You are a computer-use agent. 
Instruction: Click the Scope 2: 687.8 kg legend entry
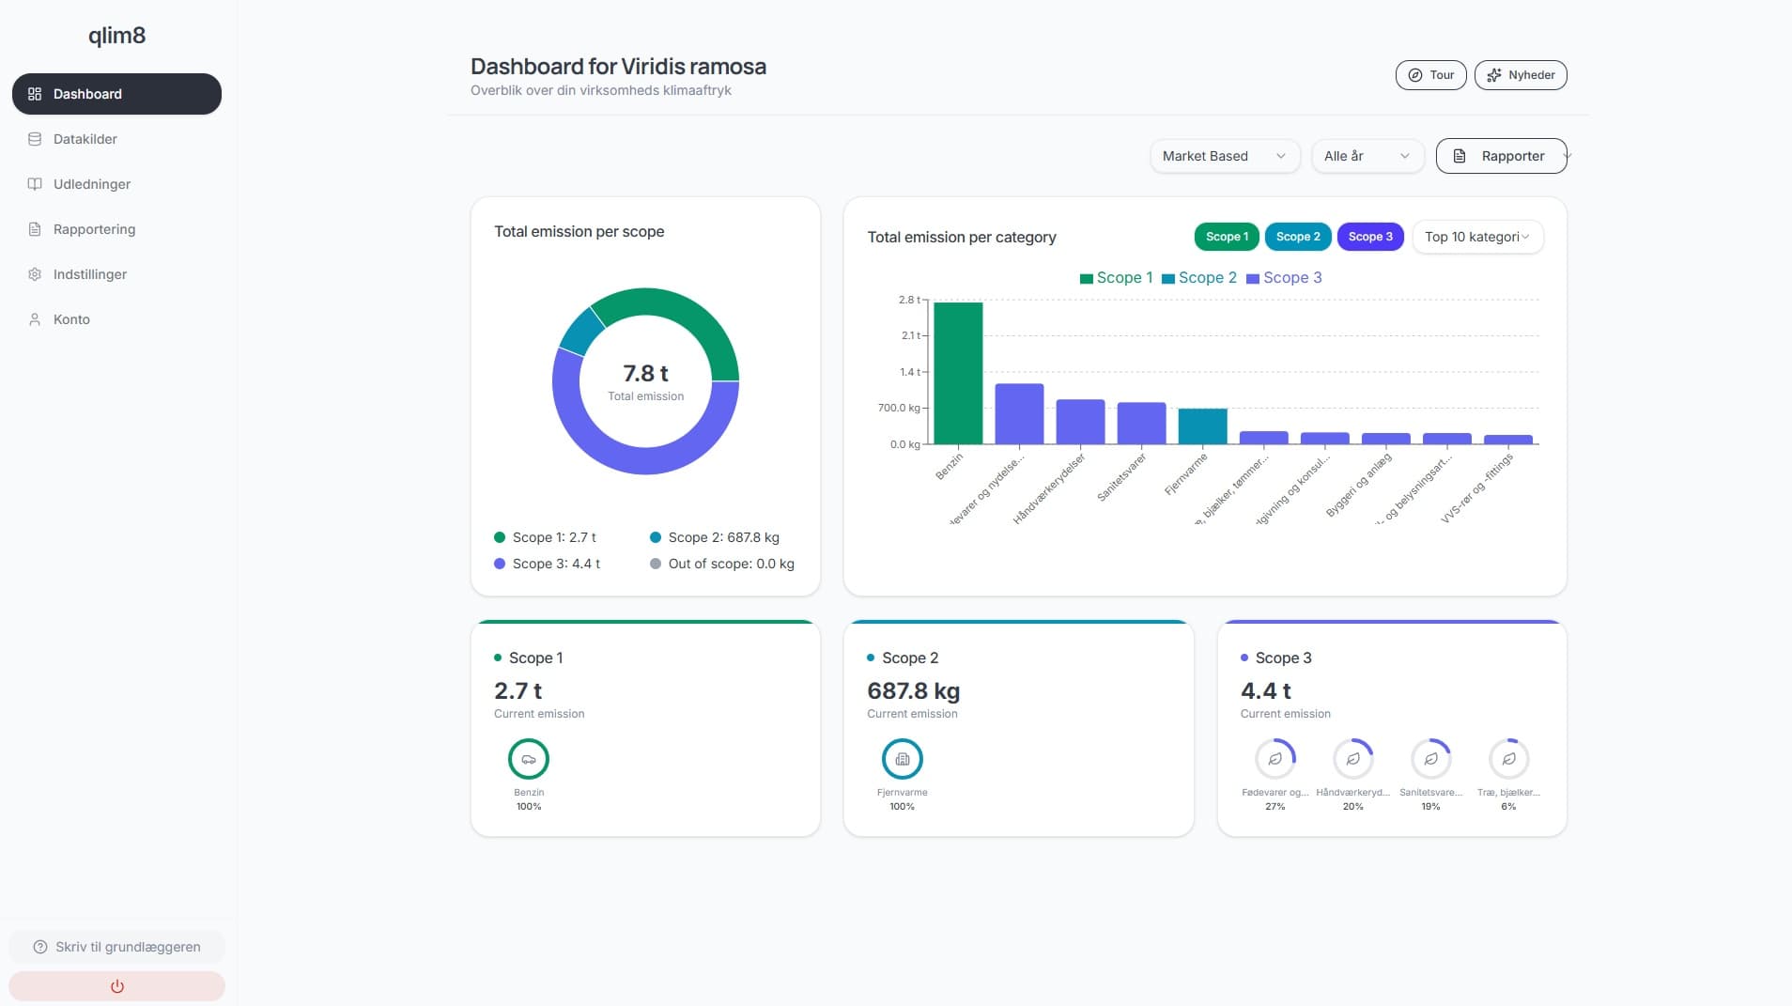(715, 537)
